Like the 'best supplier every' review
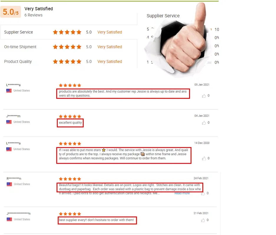Screen dimensions: 276x235 [x=203, y=220]
